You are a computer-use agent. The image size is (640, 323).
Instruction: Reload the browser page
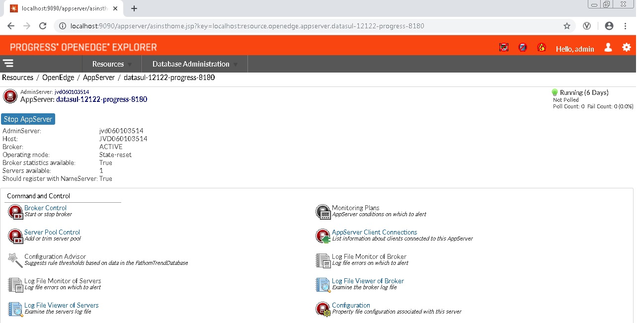tap(43, 26)
